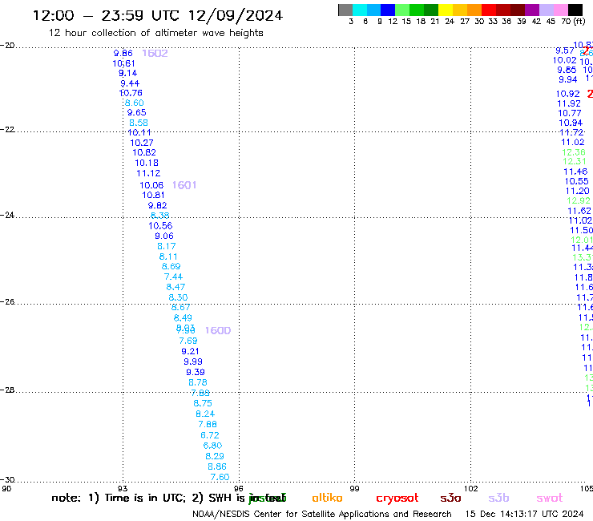The height and width of the screenshot is (521, 593).
Task: Click the 6.80 wave height value
Action: [212, 446]
